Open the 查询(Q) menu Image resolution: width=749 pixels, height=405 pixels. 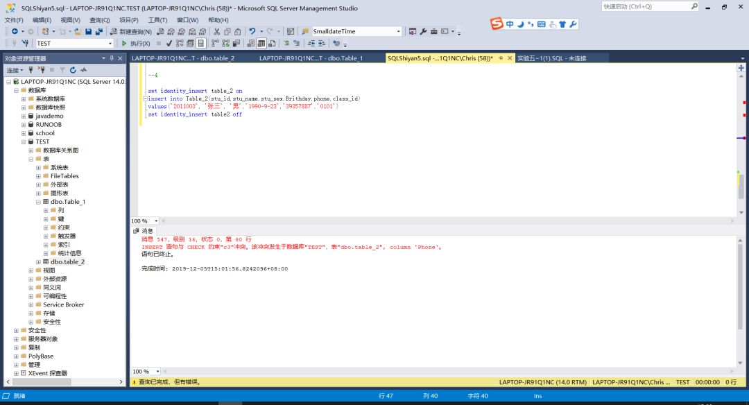pyautogui.click(x=99, y=20)
